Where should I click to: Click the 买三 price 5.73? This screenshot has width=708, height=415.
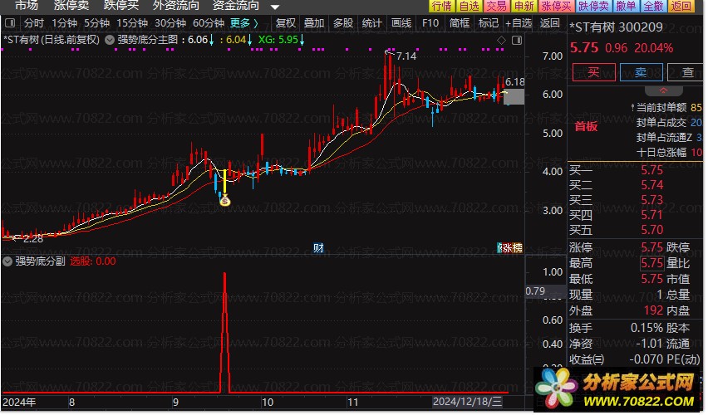652,200
